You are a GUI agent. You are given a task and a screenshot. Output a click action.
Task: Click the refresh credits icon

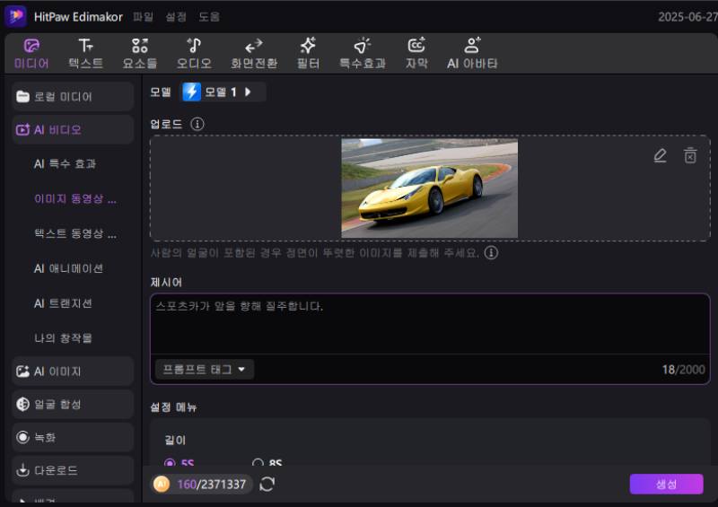[x=267, y=485]
